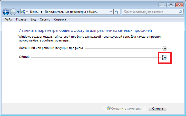The width and height of the screenshot is (186, 116).
Task: Expand the 'Общий' profile section
Action: pyautogui.click(x=165, y=57)
